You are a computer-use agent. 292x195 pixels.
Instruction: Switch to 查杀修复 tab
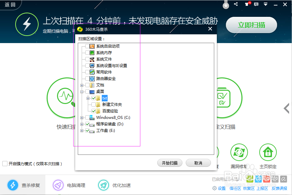pyautogui.click(x=23, y=185)
